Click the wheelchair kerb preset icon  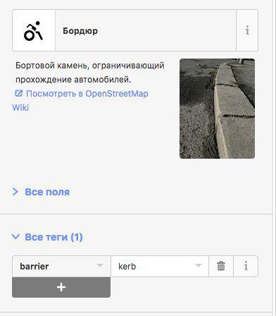[33, 31]
